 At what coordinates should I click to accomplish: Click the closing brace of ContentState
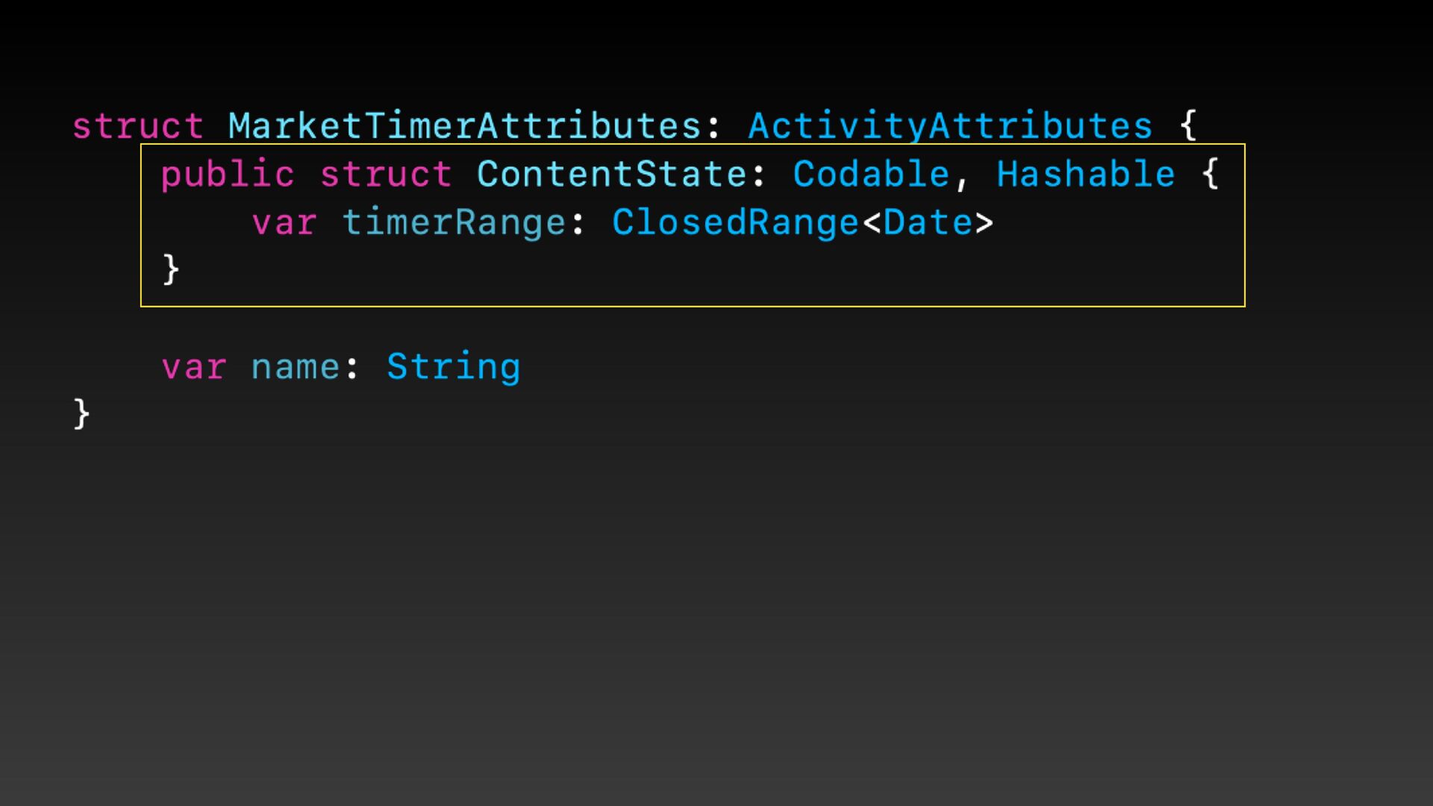[x=171, y=269]
